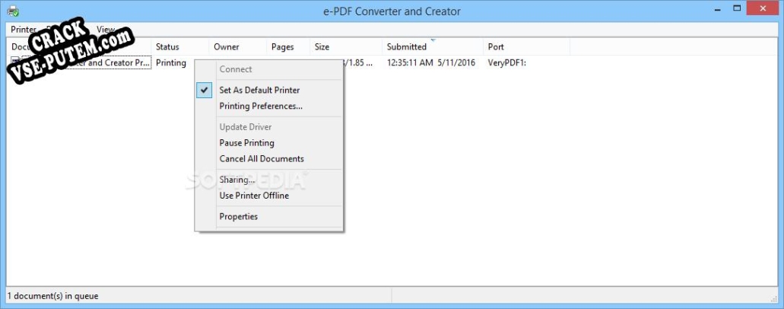Click '1 document(s) in queue' status text
The height and width of the screenshot is (309, 784).
click(52, 296)
